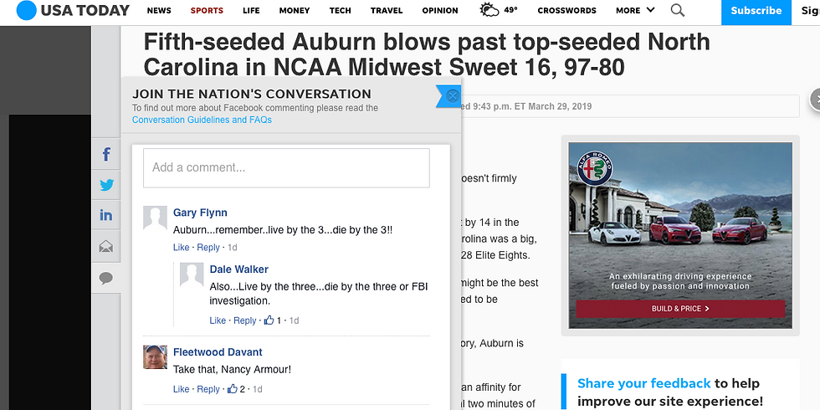Close the conversation panel
This screenshot has width=820, height=410.
click(453, 95)
